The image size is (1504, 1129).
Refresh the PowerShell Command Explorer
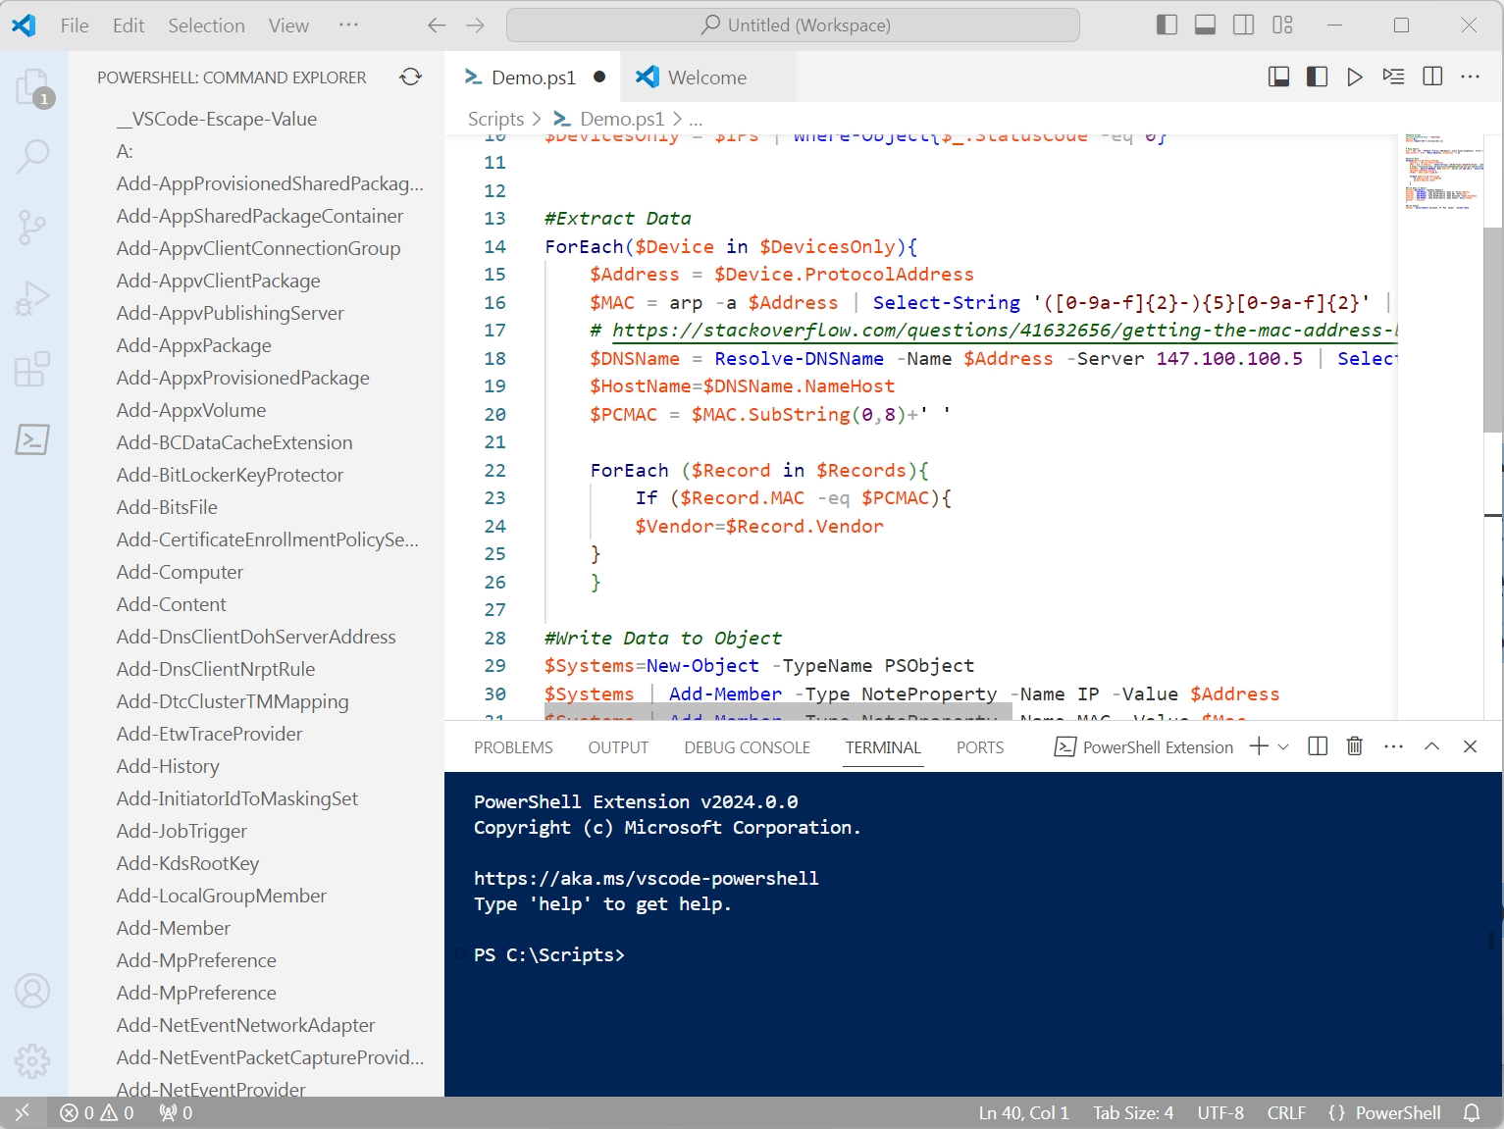[410, 77]
